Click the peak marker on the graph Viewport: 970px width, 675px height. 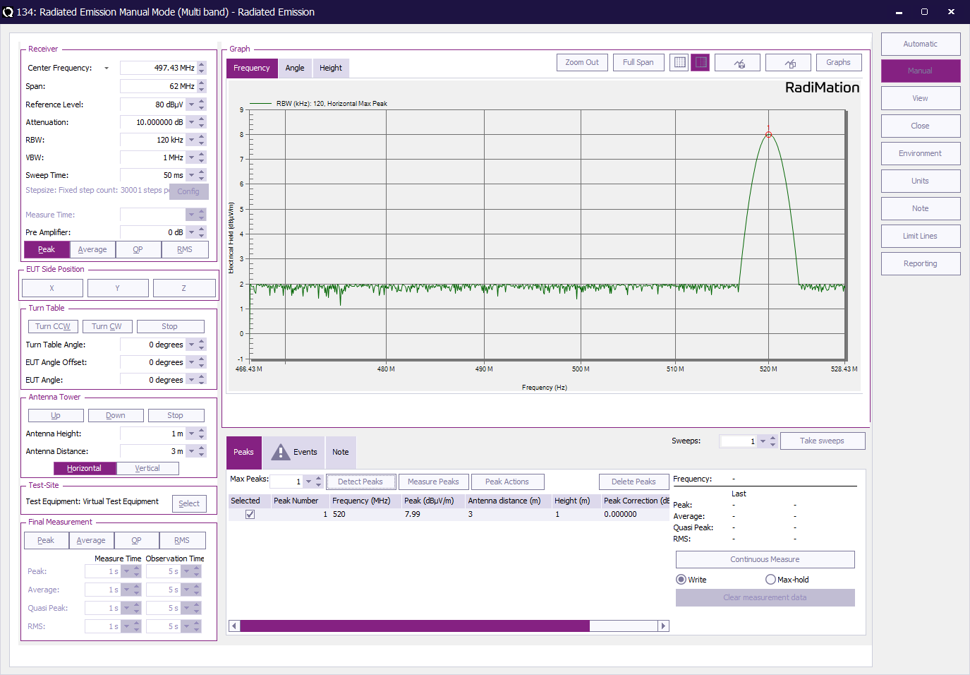(x=768, y=135)
